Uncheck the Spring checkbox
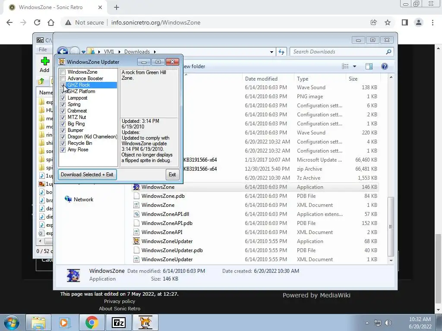The image size is (442, 331). (63, 104)
